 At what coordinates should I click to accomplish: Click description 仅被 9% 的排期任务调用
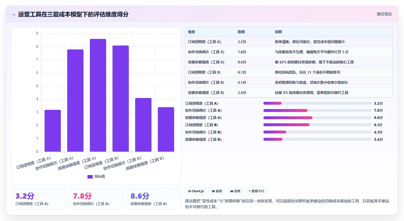pyautogui.click(x=312, y=93)
